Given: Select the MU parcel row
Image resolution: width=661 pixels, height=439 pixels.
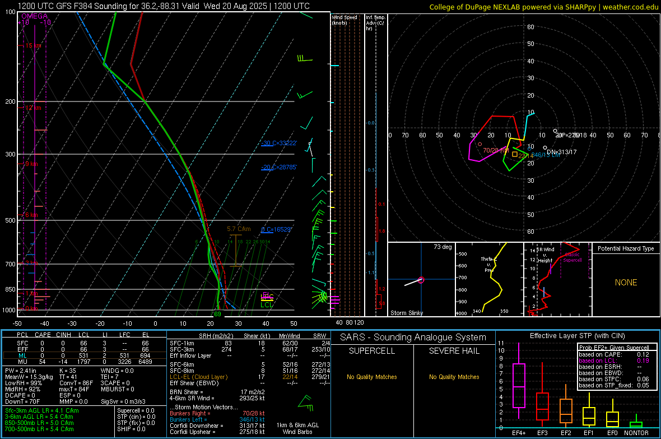Looking at the screenshot, I should click(84, 361).
